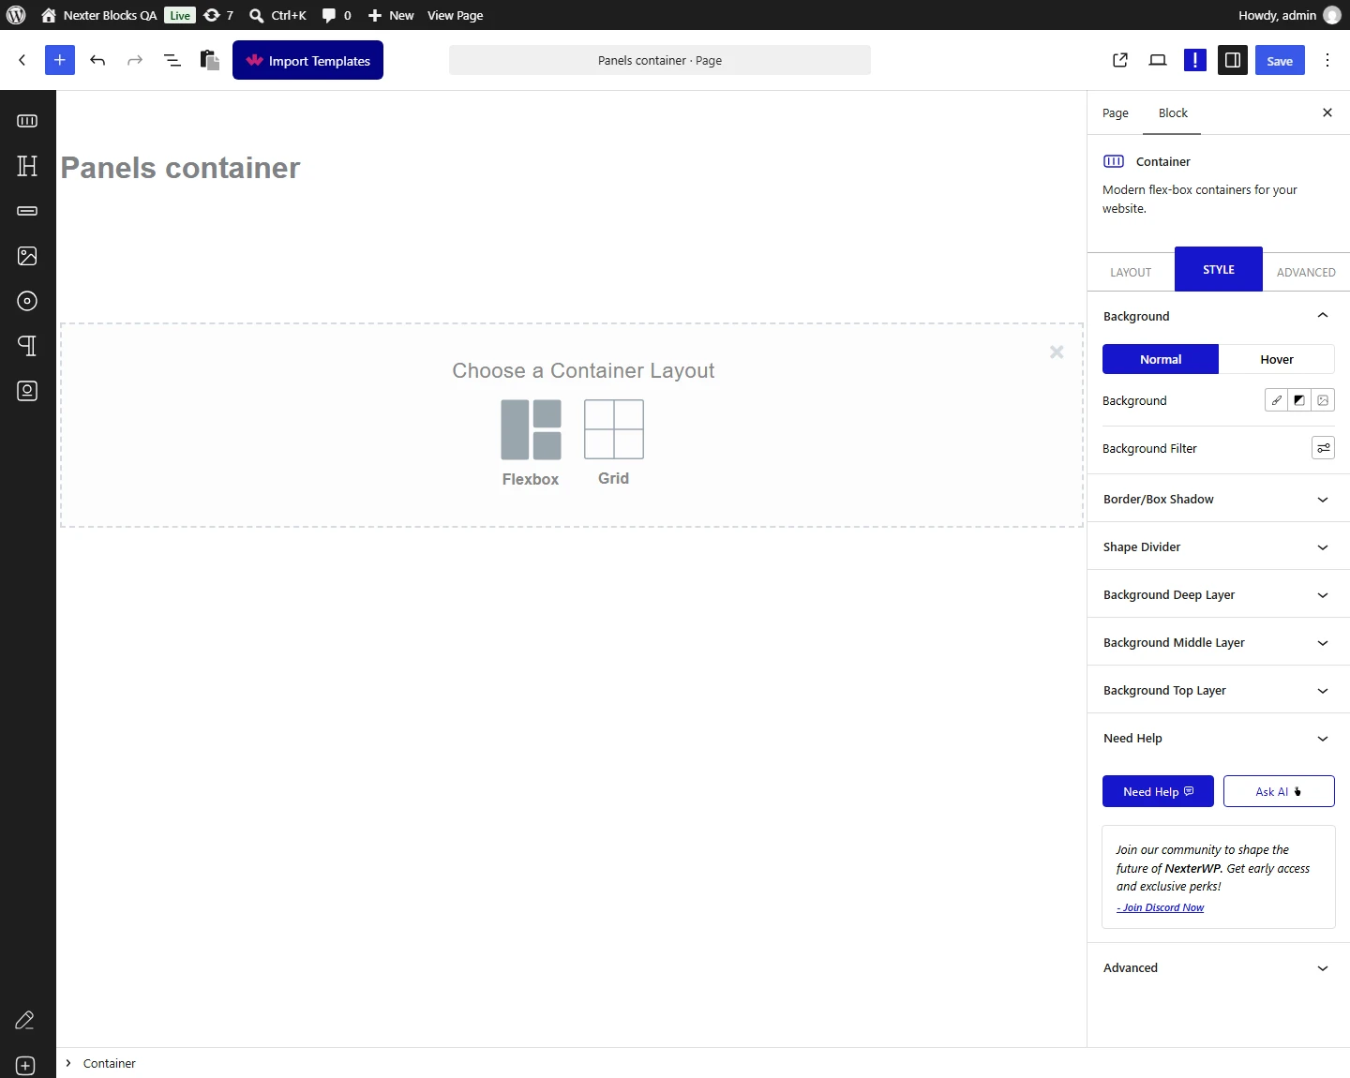Viewport: 1350px width, 1078px height.
Task: Open the Document Overview list icon
Action: (x=172, y=60)
